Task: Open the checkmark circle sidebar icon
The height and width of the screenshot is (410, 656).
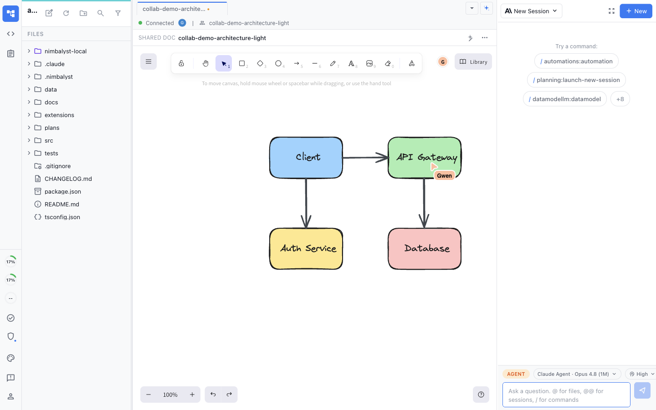Action: (x=11, y=318)
